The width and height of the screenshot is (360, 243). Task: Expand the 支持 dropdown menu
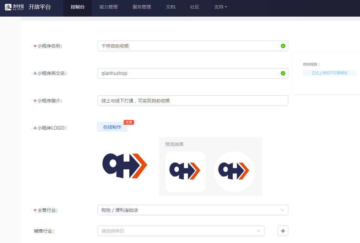point(220,7)
